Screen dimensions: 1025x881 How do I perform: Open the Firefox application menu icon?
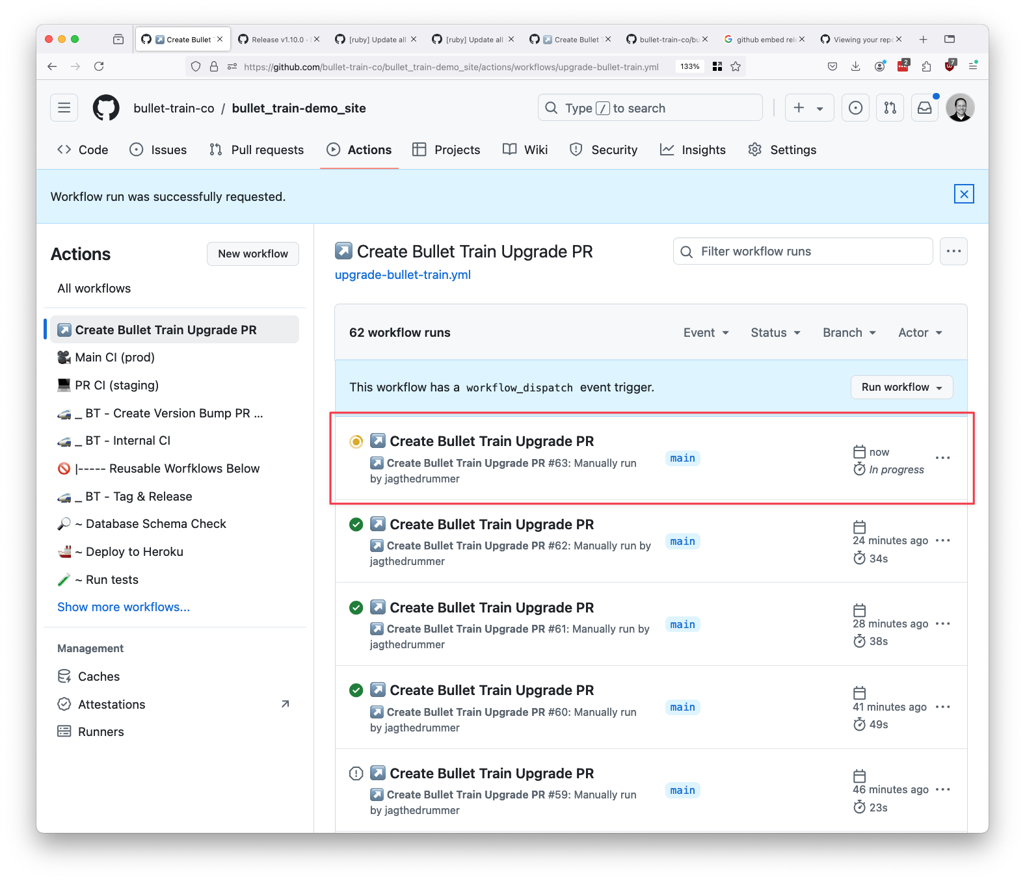point(973,66)
